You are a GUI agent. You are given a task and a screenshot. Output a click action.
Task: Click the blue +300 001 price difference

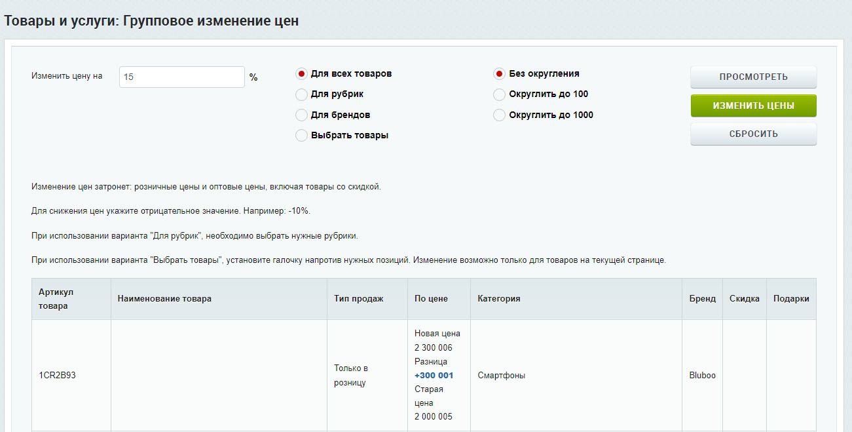tap(434, 376)
